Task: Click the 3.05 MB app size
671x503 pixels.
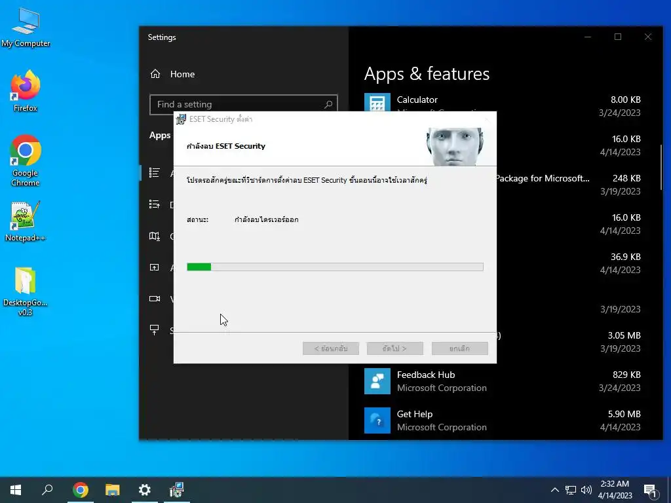Action: [x=624, y=335]
